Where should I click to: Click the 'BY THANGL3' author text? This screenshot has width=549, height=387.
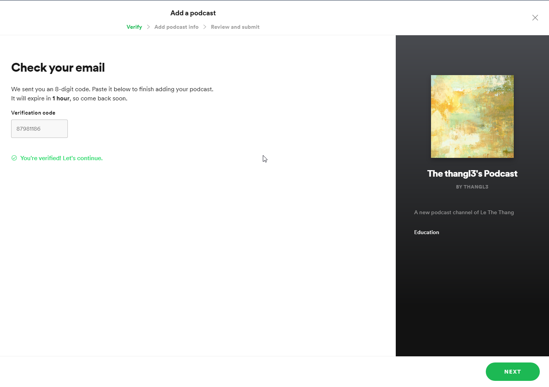point(472,187)
